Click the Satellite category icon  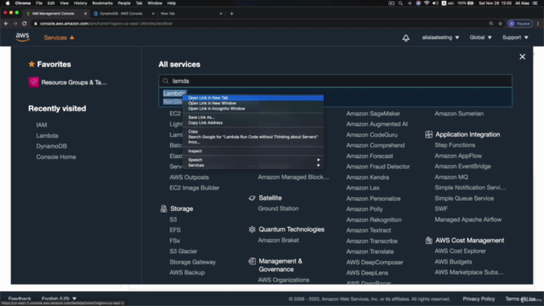[x=252, y=198]
